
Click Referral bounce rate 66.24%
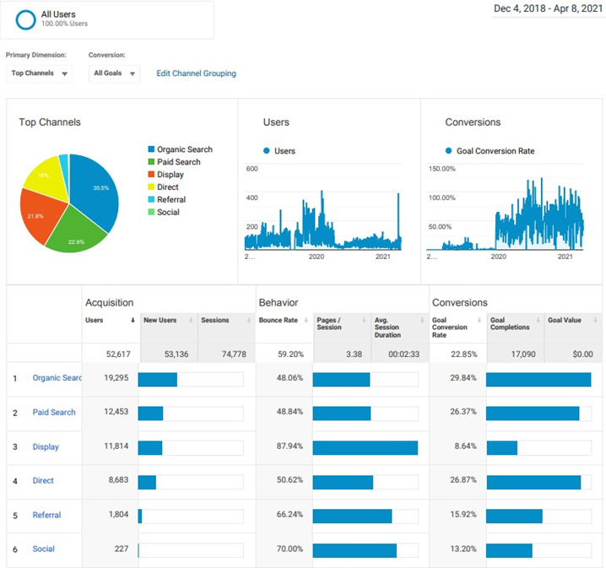(x=289, y=514)
